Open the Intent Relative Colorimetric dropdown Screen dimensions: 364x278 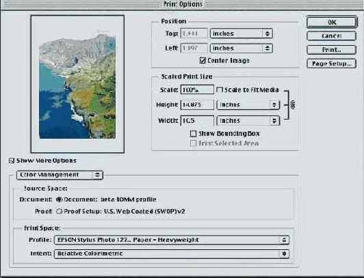172,253
